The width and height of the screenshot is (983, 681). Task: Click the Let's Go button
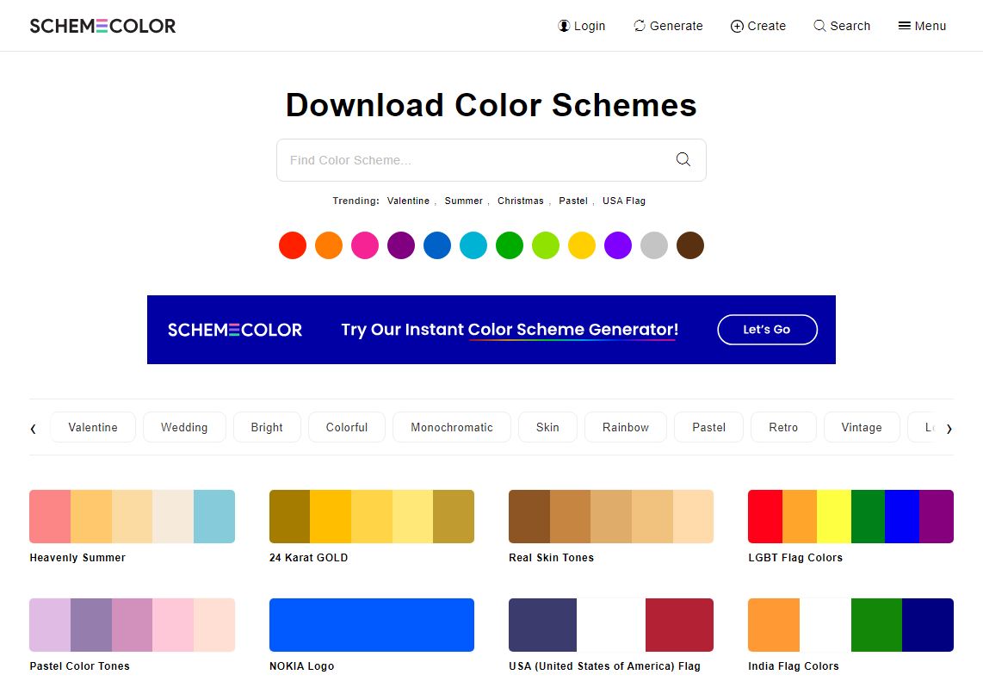point(767,329)
